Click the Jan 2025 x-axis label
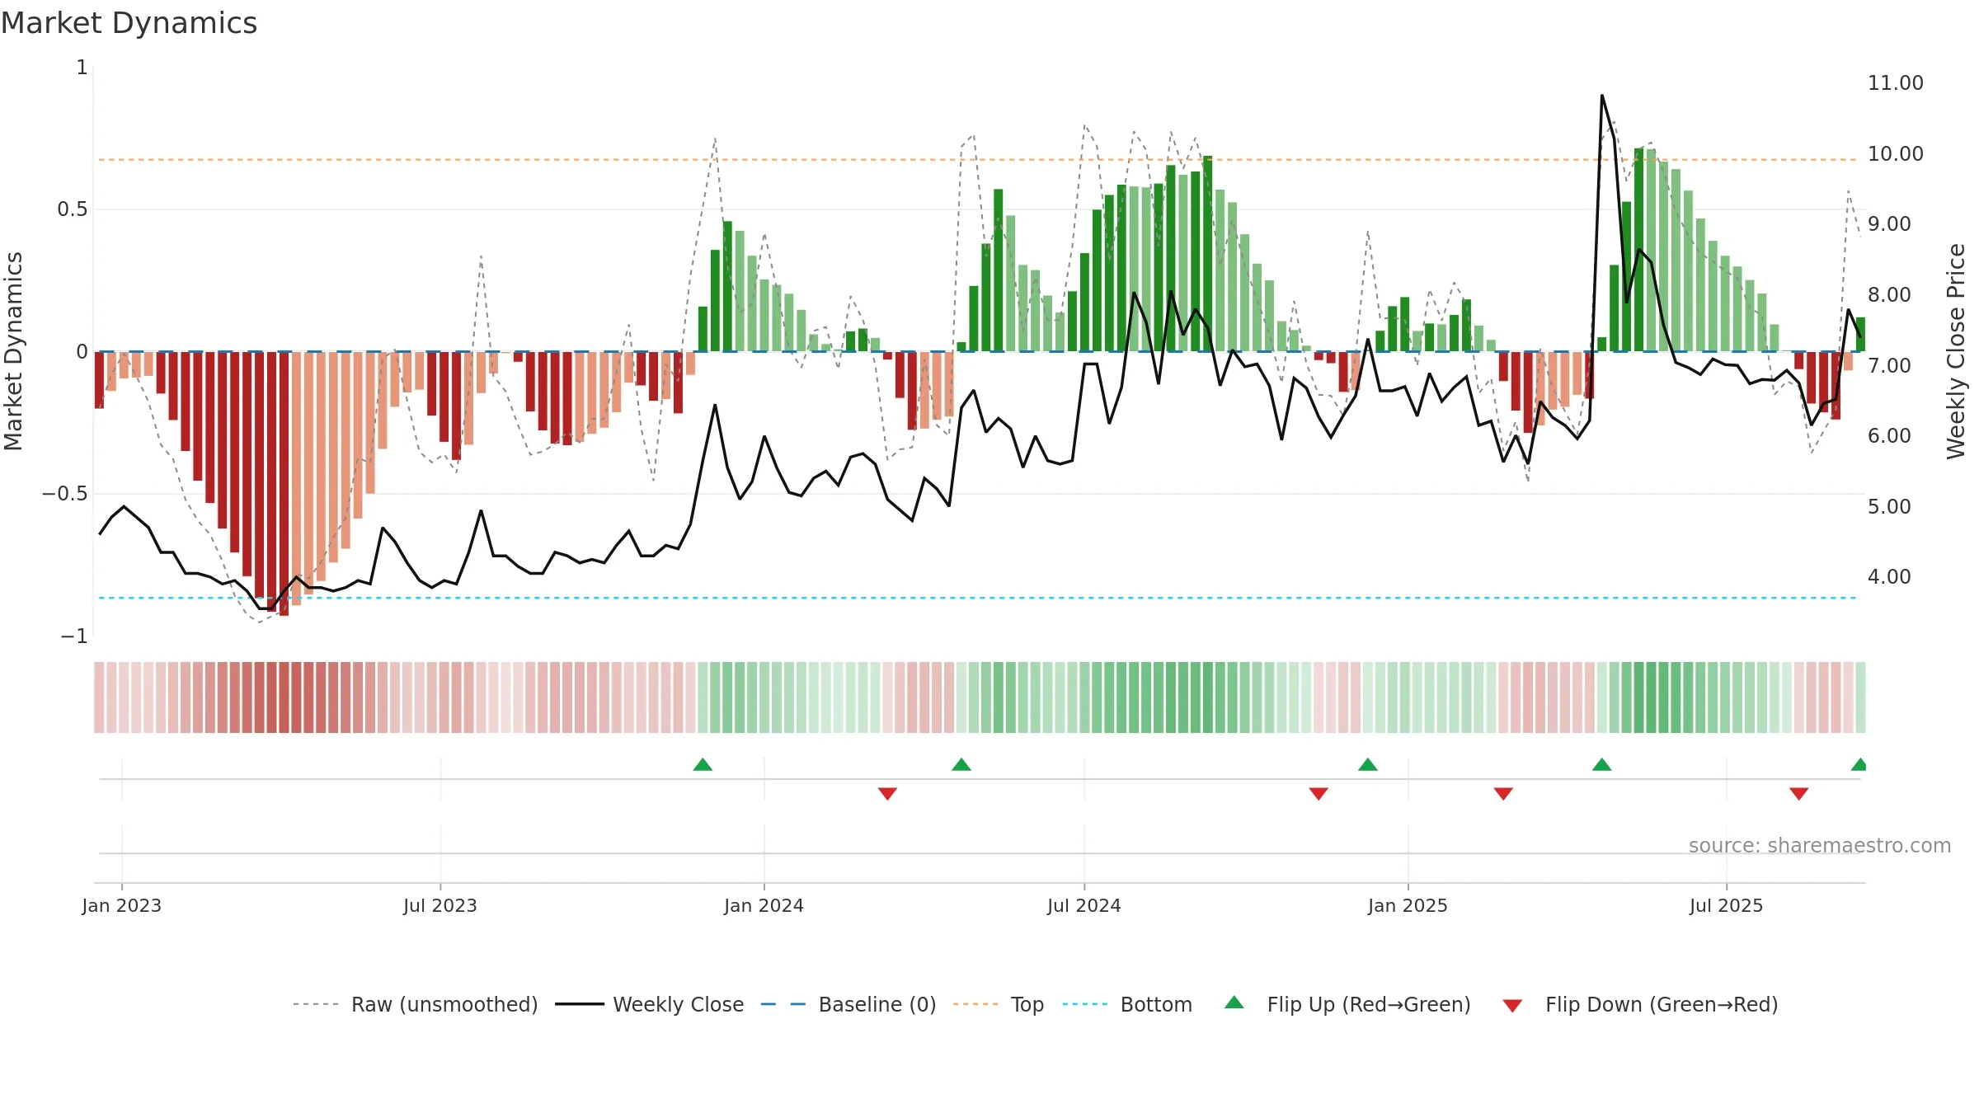The width and height of the screenshot is (1979, 1113). [x=1408, y=905]
